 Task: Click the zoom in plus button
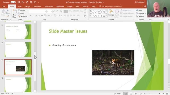tap(159, 94)
